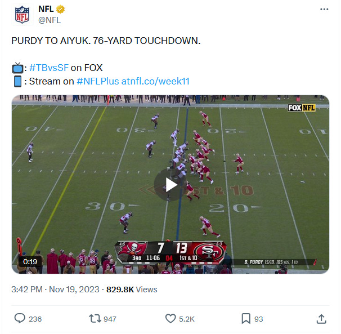Viewport: 341px width, 334px height.
Task: Click the 947 repost count
Action: pos(110,319)
